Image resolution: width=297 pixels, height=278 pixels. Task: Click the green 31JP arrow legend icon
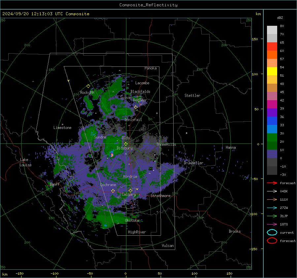point(272,216)
